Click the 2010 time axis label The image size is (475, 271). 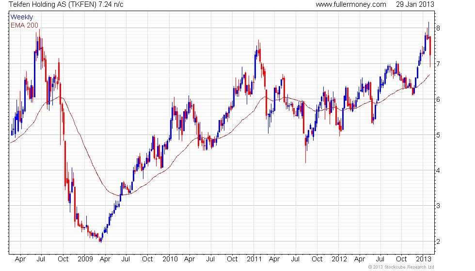170,259
